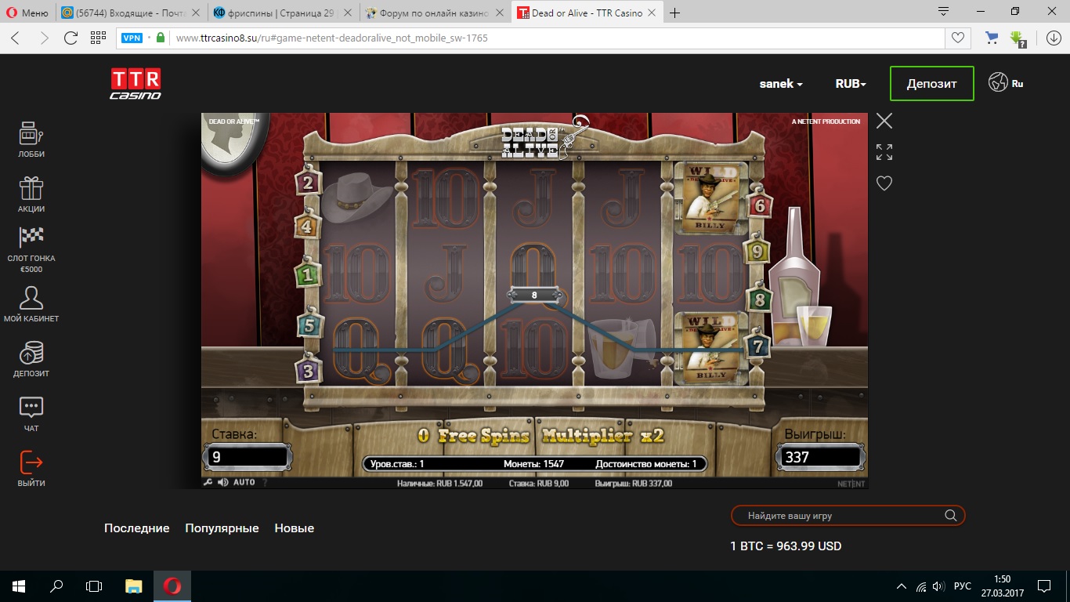Show Популярные games tab
1070x602 pixels.
coord(222,528)
